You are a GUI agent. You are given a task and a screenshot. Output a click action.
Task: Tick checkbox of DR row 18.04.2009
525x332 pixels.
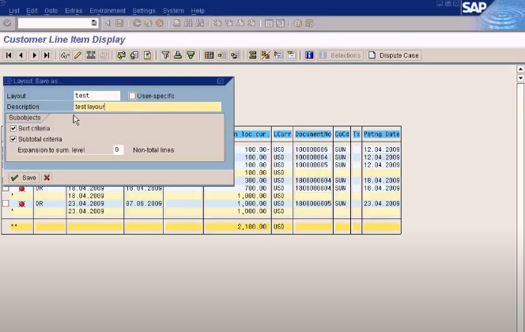click(6, 188)
